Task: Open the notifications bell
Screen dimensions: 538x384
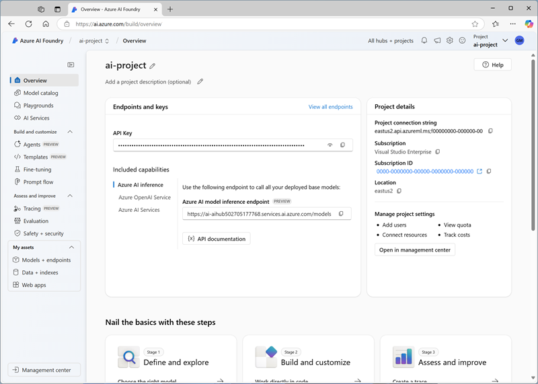Action: pyautogui.click(x=424, y=41)
